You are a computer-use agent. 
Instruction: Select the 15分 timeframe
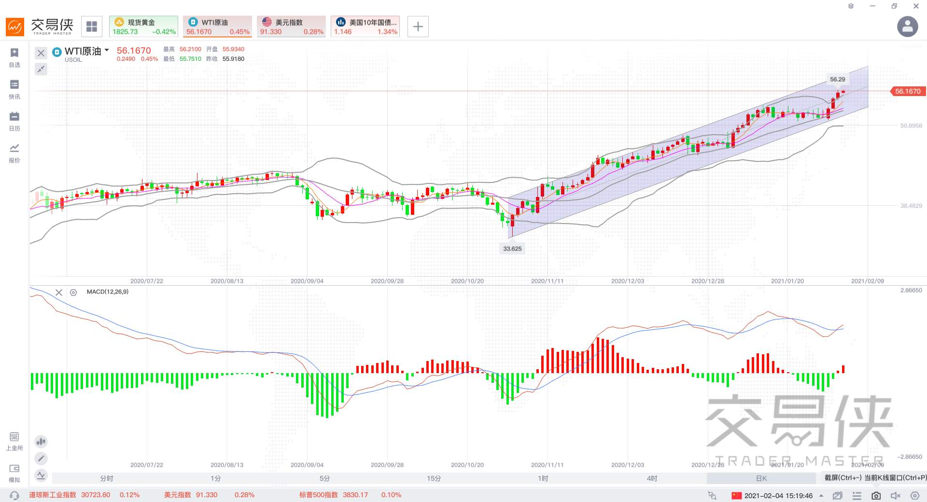click(434, 478)
